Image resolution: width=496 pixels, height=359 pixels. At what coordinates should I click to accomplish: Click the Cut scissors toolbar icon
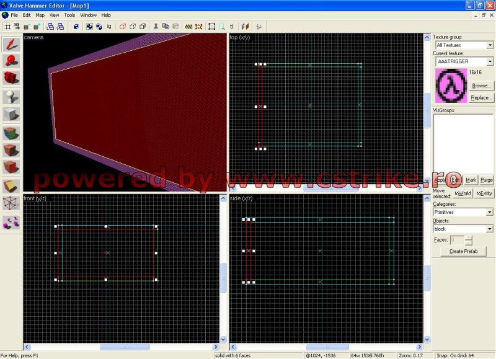(156, 27)
